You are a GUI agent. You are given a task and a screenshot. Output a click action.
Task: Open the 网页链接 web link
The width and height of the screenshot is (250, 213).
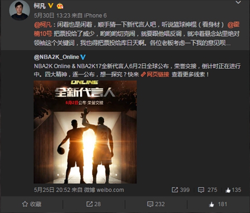pos(157,74)
